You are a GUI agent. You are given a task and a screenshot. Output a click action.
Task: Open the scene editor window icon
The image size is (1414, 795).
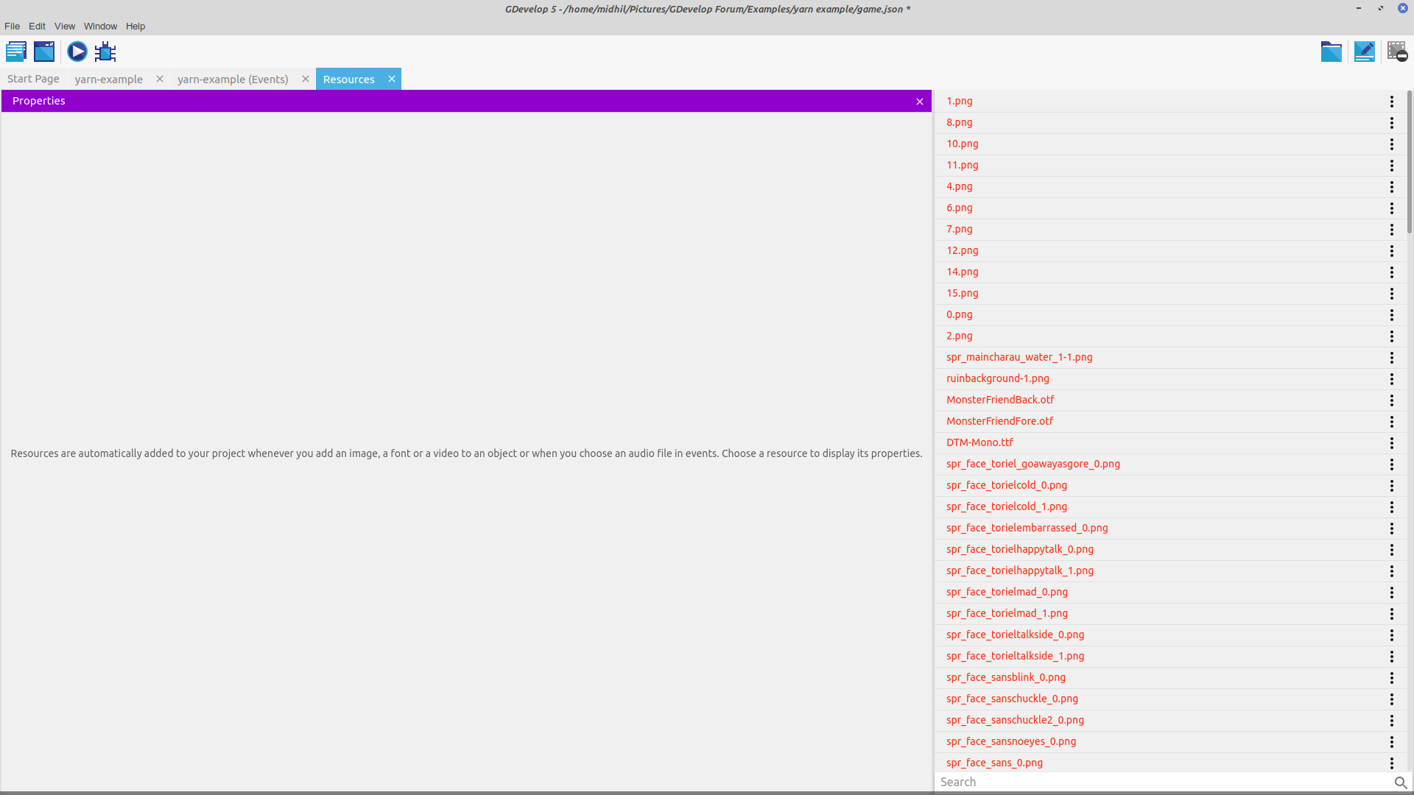[43, 52]
